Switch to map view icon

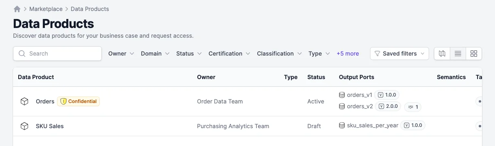[x=442, y=54]
